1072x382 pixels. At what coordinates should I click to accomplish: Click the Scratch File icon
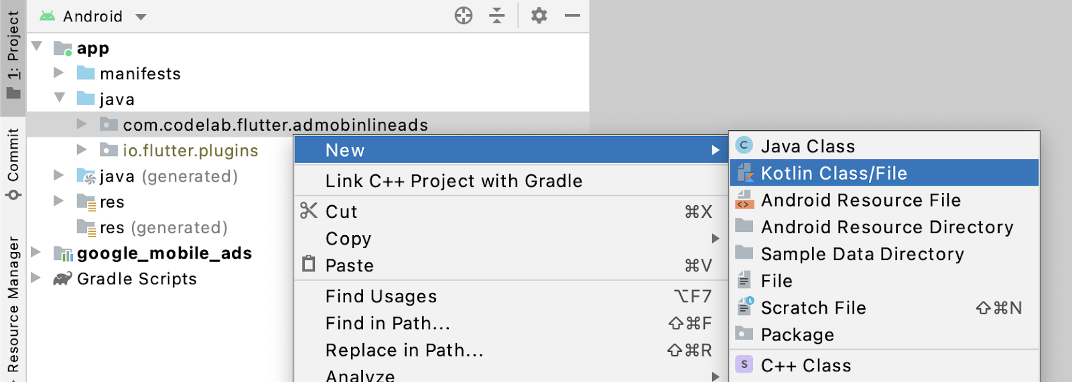coord(744,307)
